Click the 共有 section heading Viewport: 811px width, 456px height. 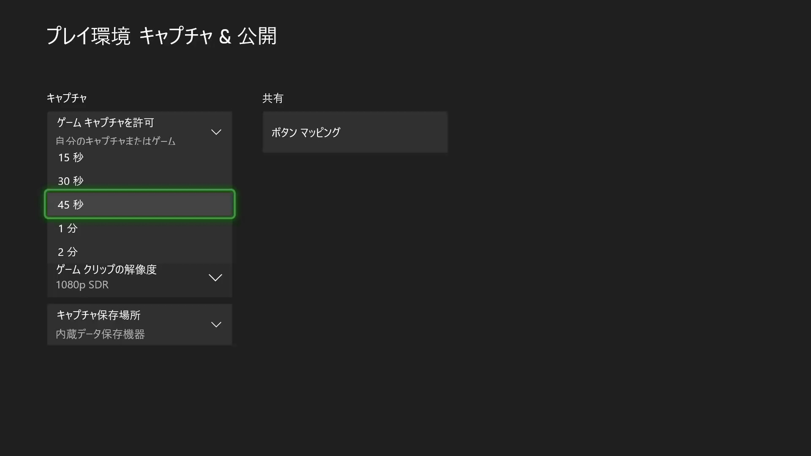pyautogui.click(x=272, y=98)
